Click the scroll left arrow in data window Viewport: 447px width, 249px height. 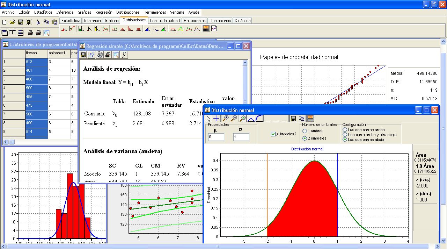5,142
